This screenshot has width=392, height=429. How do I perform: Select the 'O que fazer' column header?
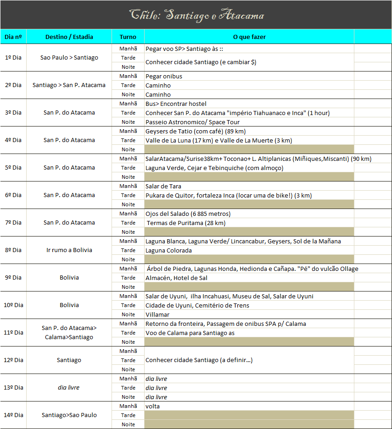[249, 37]
